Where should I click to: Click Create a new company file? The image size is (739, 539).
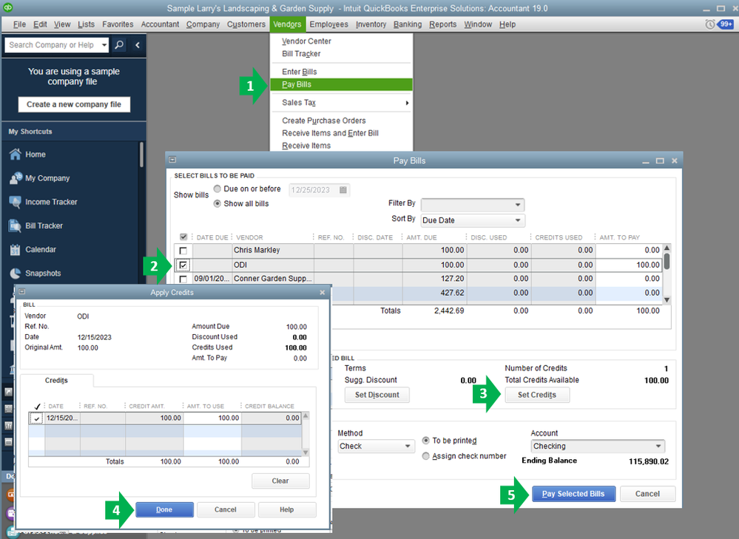74,104
